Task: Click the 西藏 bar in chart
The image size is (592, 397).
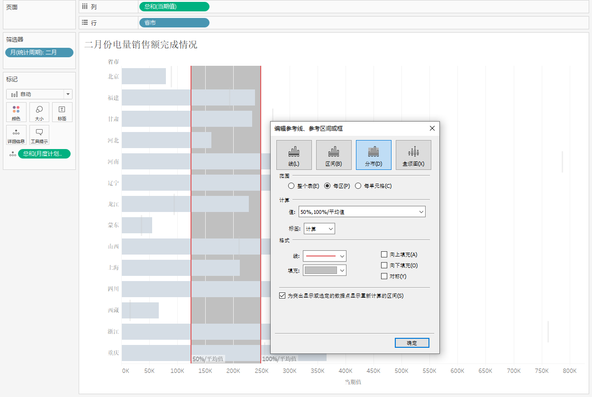Action: click(140, 310)
